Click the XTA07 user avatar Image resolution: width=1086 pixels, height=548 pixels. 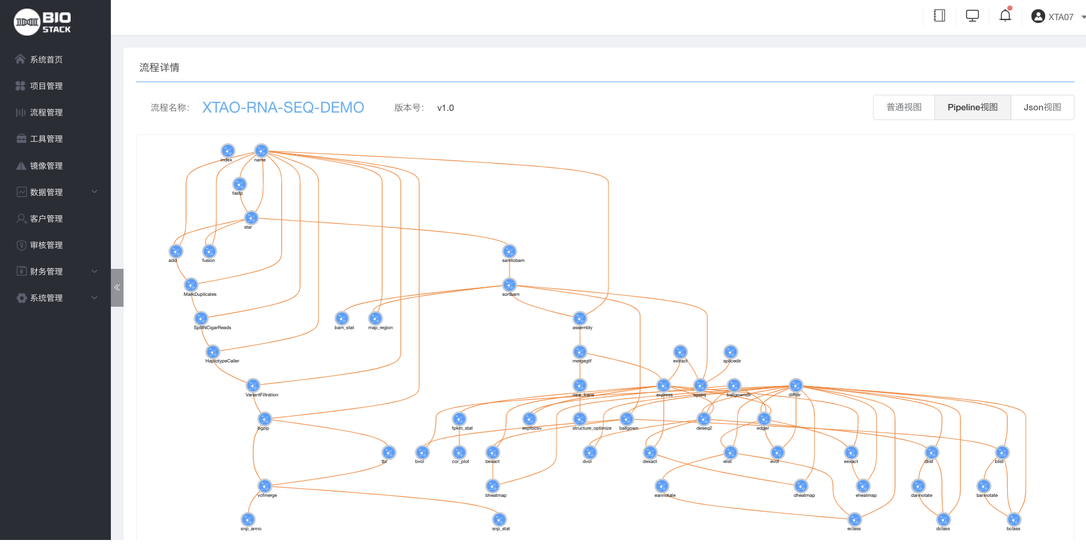pos(1038,16)
